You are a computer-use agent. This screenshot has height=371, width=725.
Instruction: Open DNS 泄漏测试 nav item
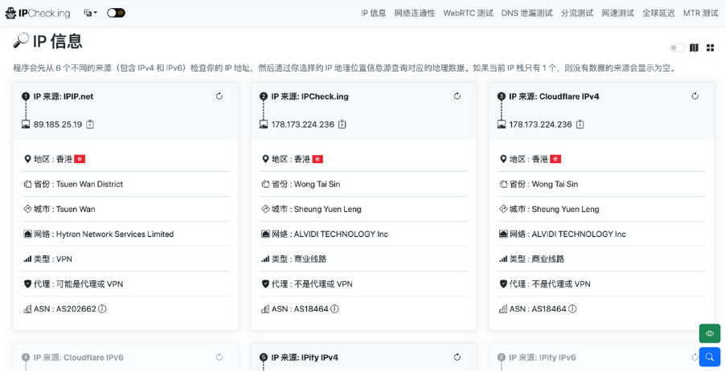(x=526, y=13)
